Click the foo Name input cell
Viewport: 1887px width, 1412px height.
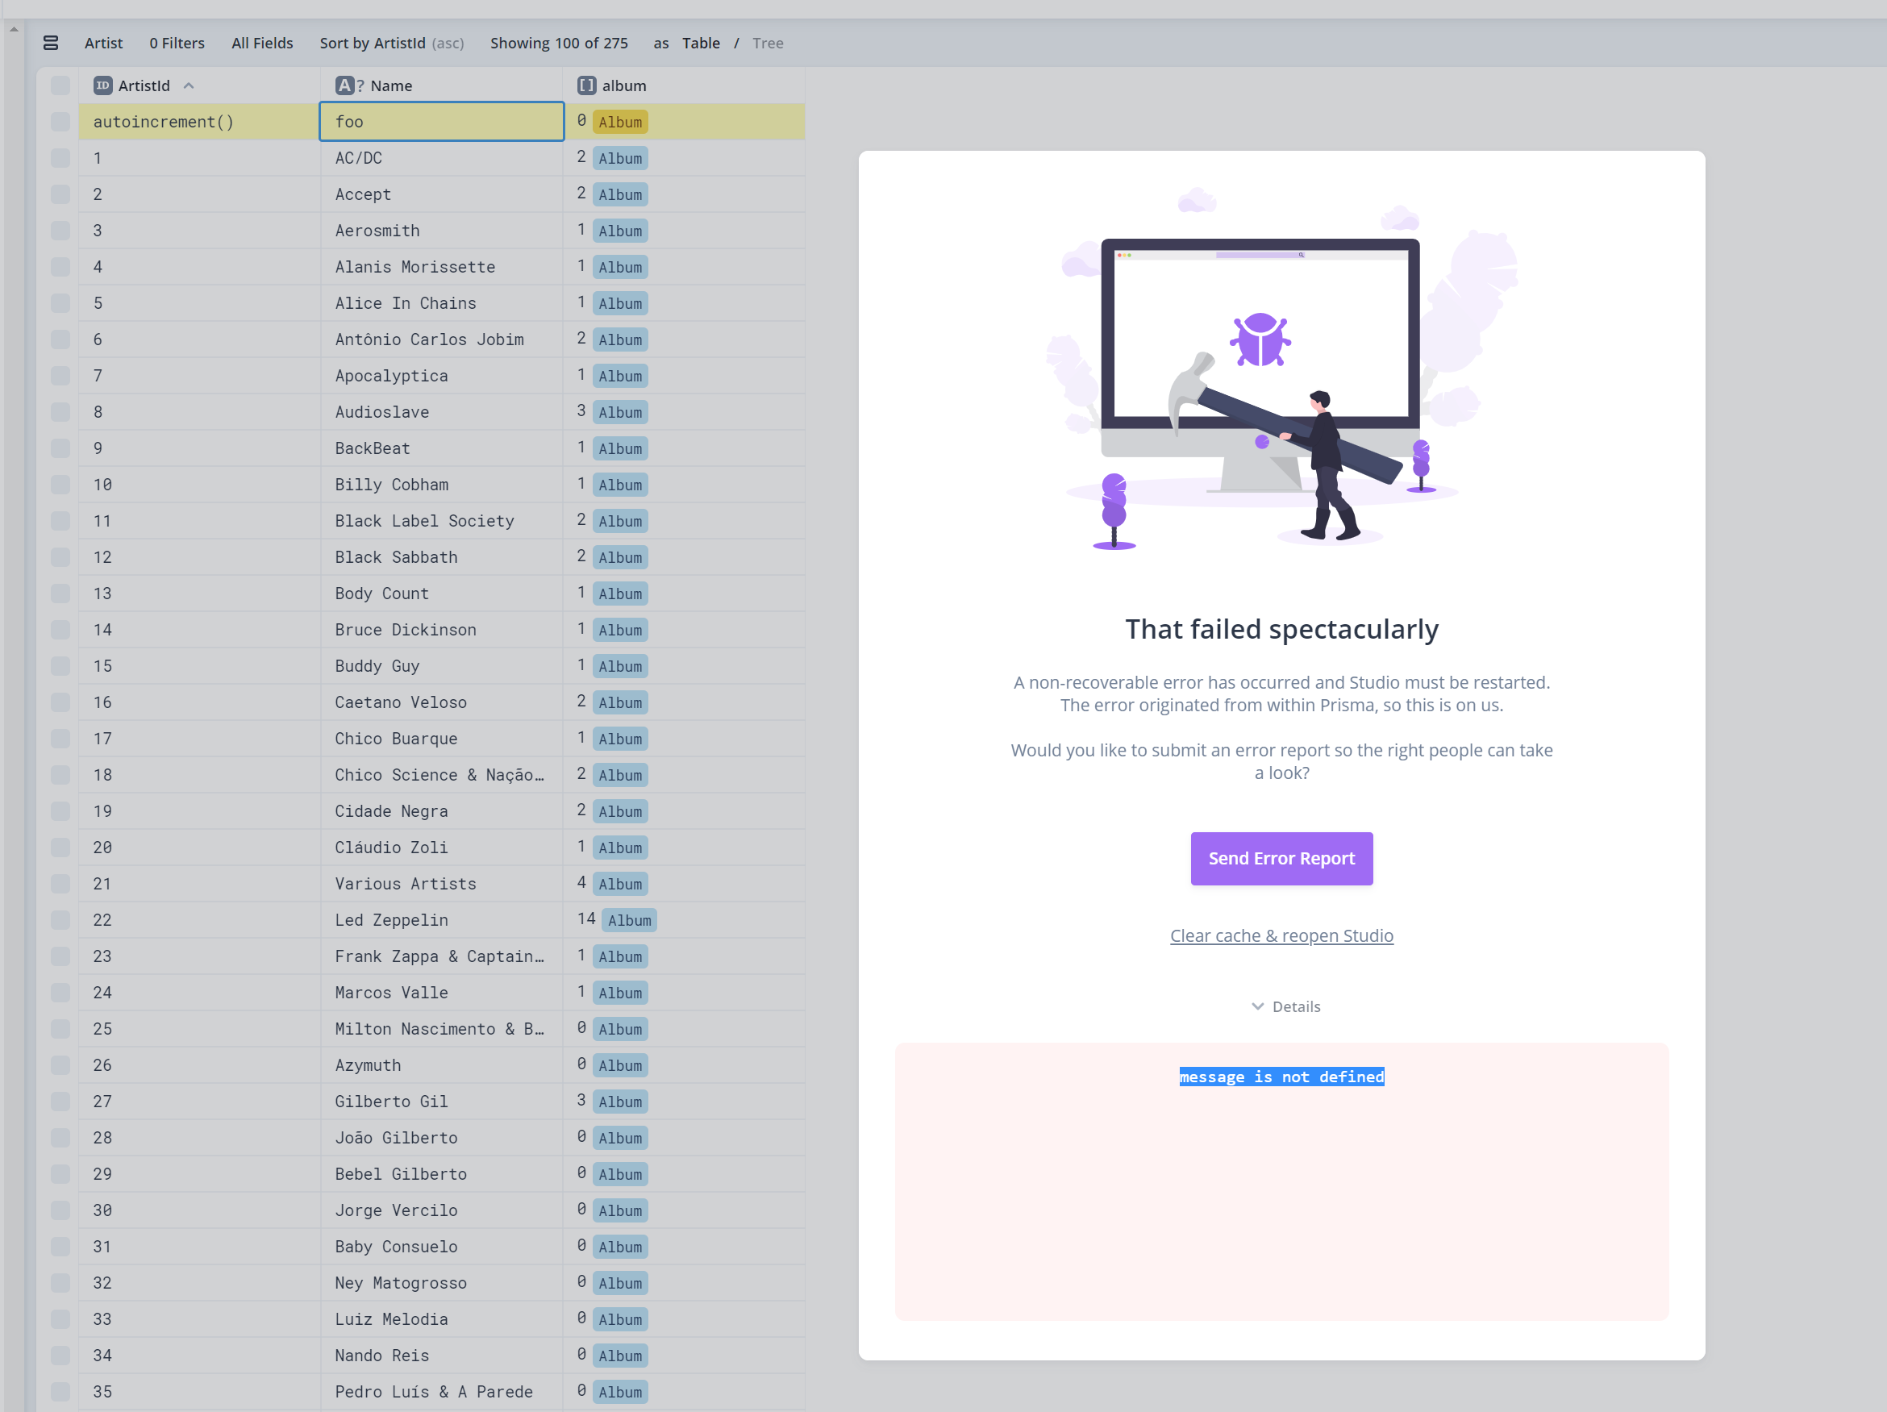[x=441, y=121]
